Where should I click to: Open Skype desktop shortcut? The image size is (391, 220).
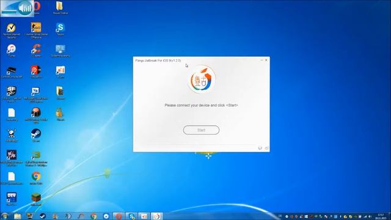[60, 29]
